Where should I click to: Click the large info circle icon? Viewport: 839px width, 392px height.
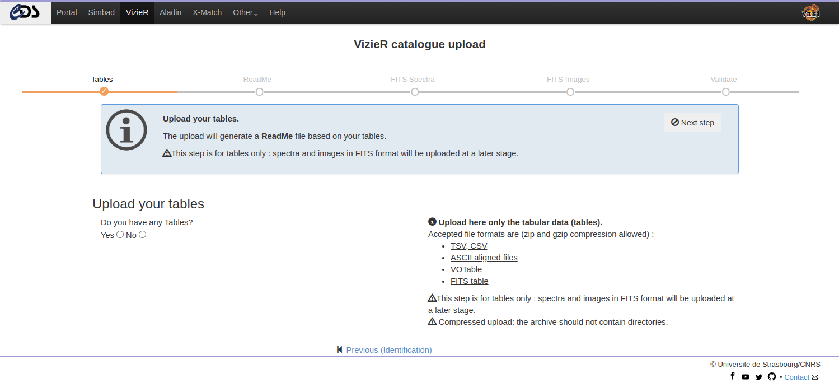tap(126, 130)
